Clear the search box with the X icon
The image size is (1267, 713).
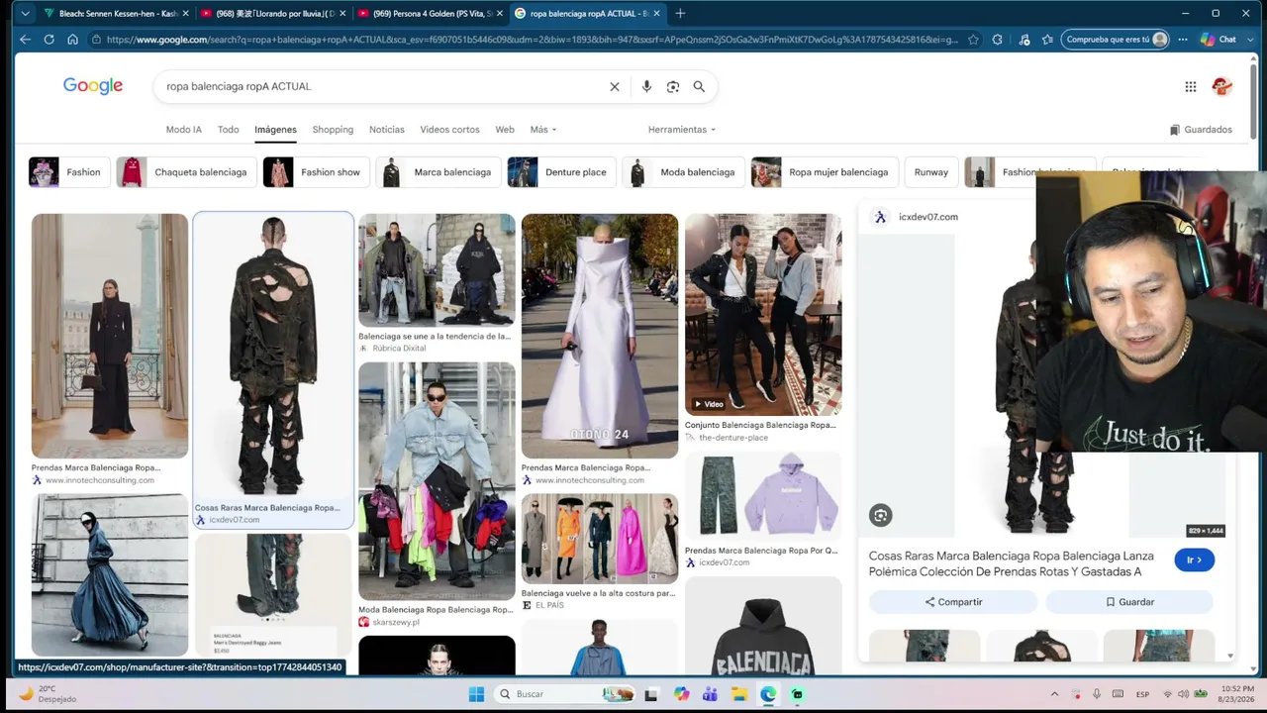coord(615,86)
